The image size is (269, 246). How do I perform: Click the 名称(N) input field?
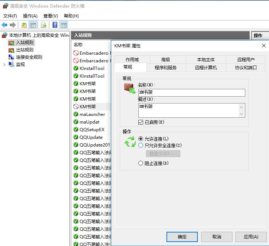(192, 93)
